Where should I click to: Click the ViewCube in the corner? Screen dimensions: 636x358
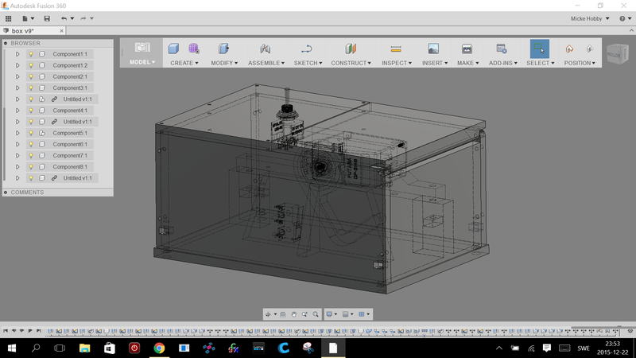618,54
